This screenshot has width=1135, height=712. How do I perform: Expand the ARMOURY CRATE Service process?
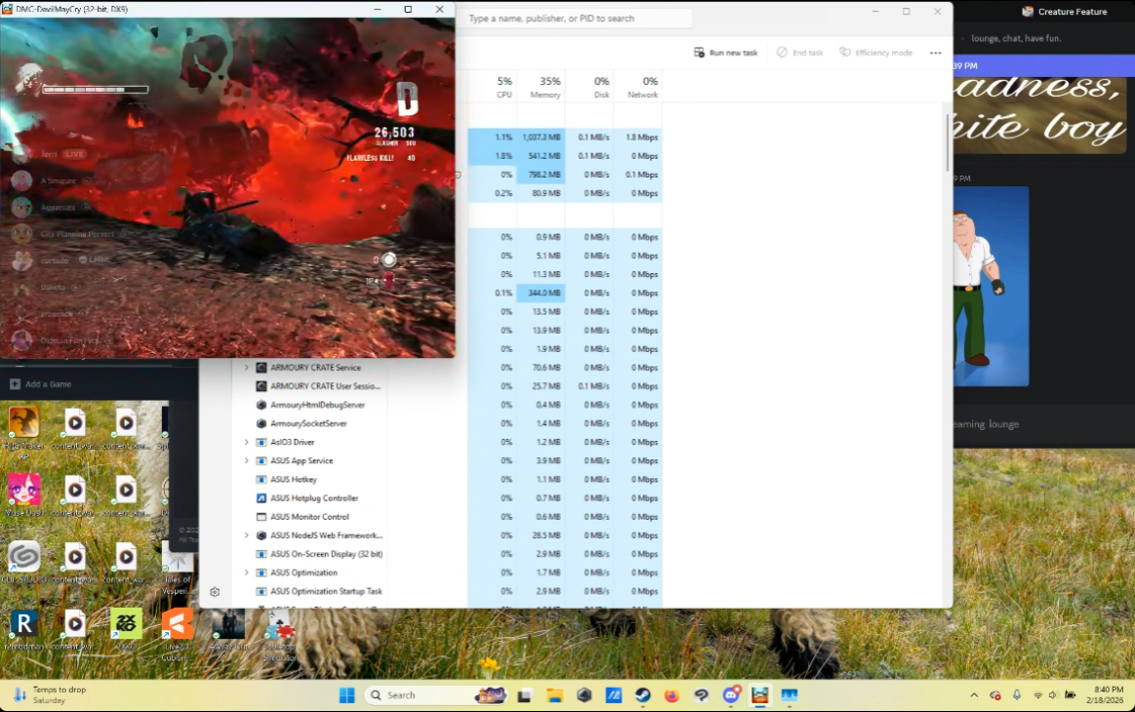(x=246, y=368)
